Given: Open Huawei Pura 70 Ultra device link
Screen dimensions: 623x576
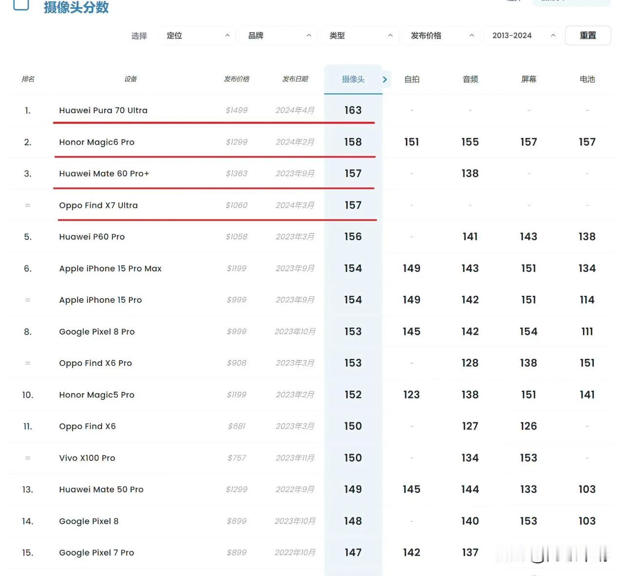Looking at the screenshot, I should 103,110.
